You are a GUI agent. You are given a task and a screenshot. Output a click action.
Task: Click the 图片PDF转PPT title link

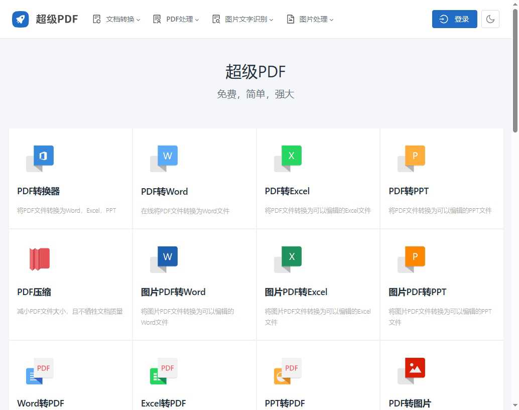point(418,292)
